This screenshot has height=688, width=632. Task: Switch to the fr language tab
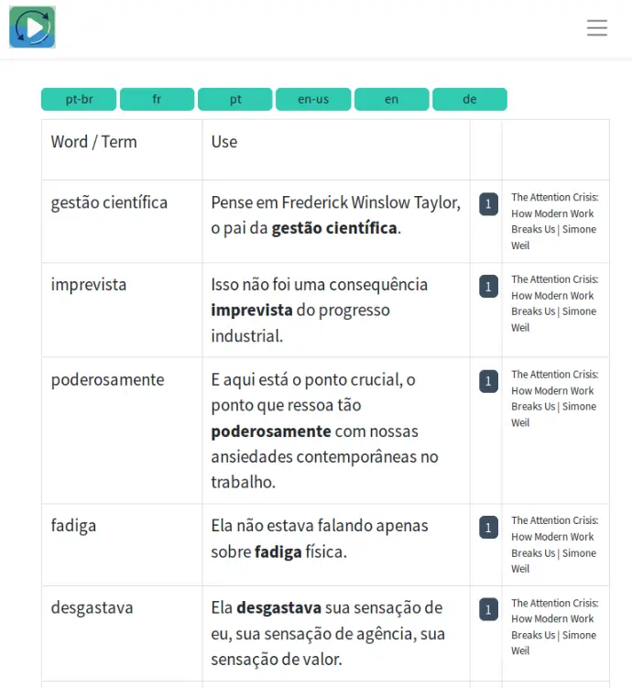(x=157, y=99)
